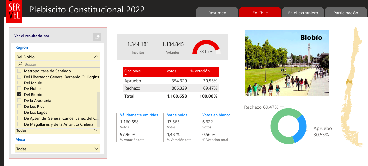Open the En el extranjero tab
Image resolution: width=368 pixels, height=166 pixels.
coord(303,12)
